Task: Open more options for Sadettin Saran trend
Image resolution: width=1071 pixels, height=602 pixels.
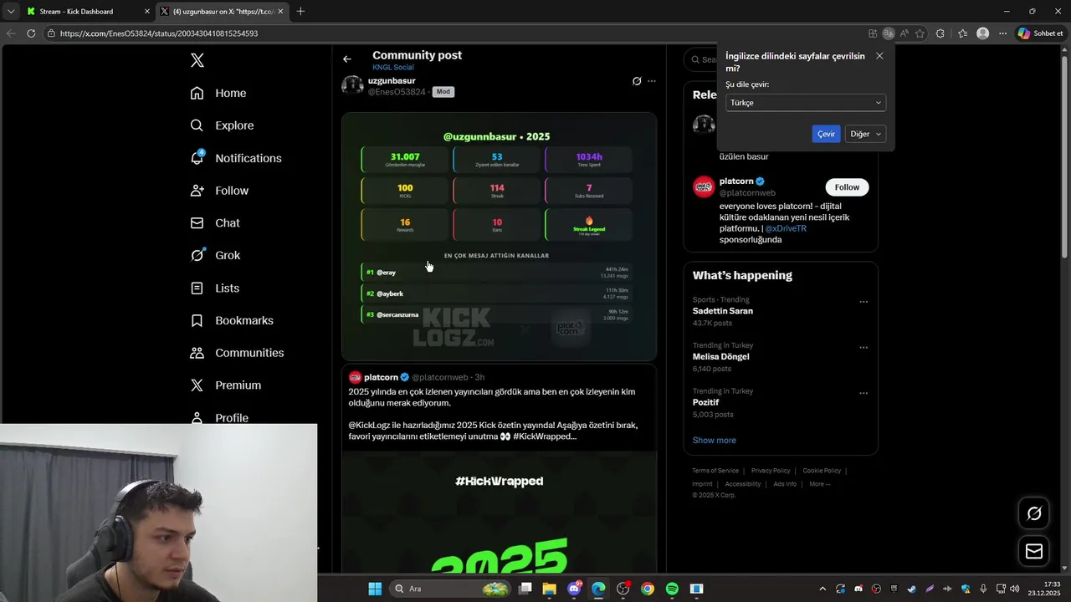Action: [863, 302]
